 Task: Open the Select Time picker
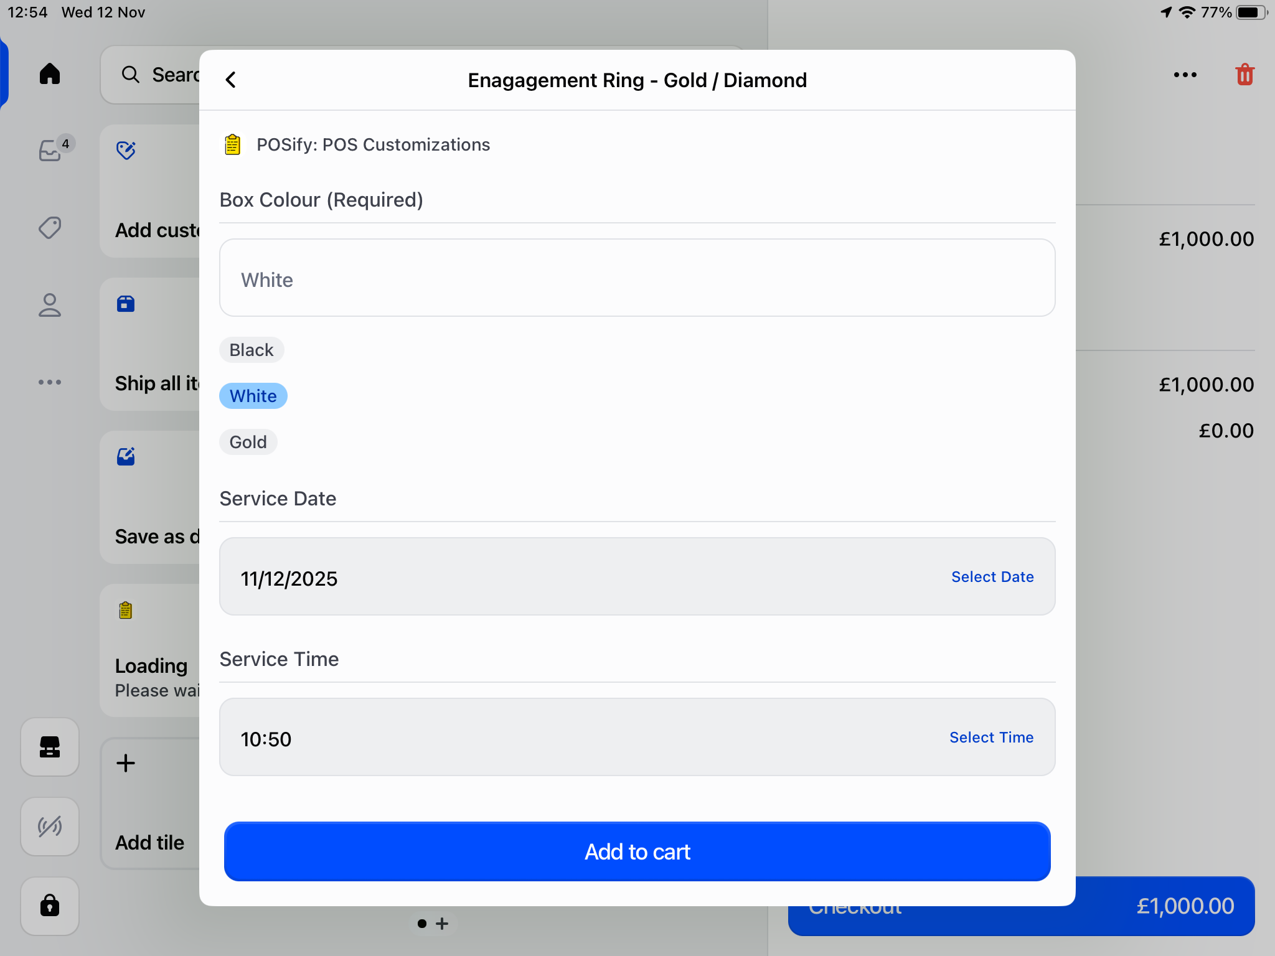pyautogui.click(x=991, y=738)
